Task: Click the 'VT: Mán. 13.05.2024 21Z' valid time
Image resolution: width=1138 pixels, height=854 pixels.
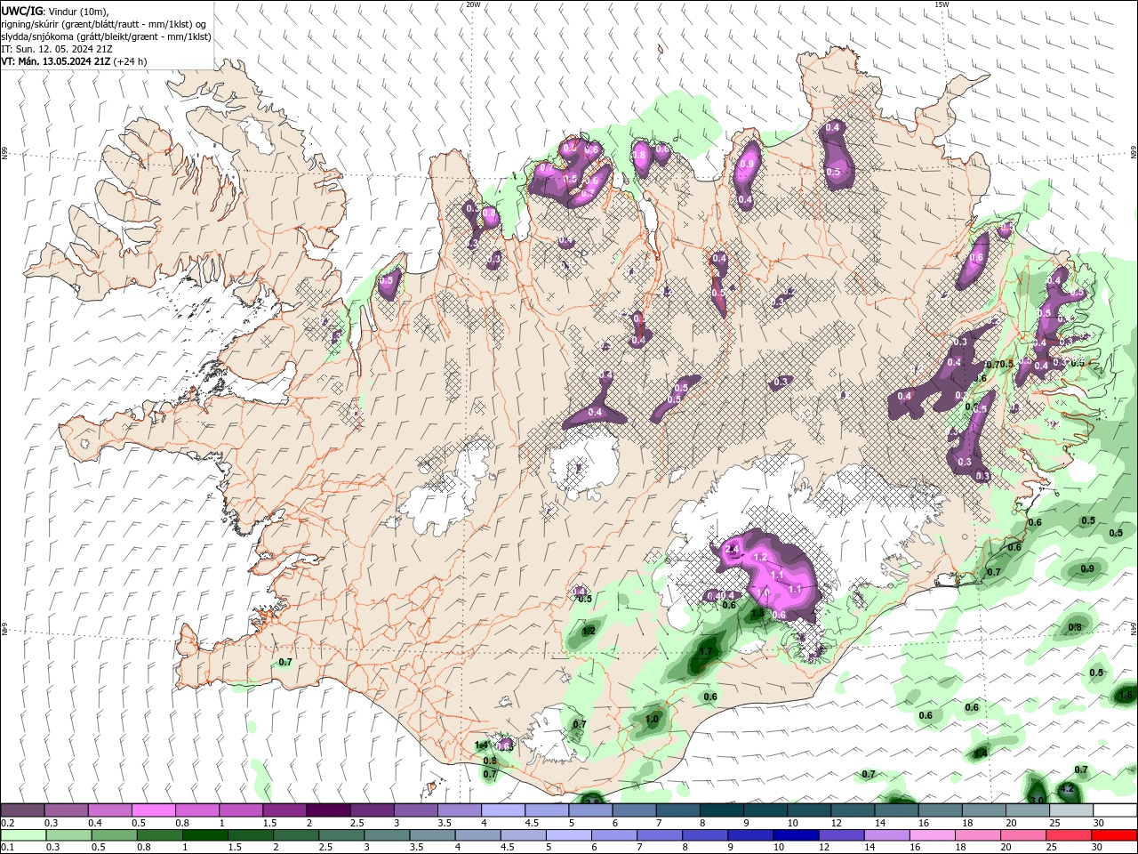Action: pyautogui.click(x=56, y=61)
